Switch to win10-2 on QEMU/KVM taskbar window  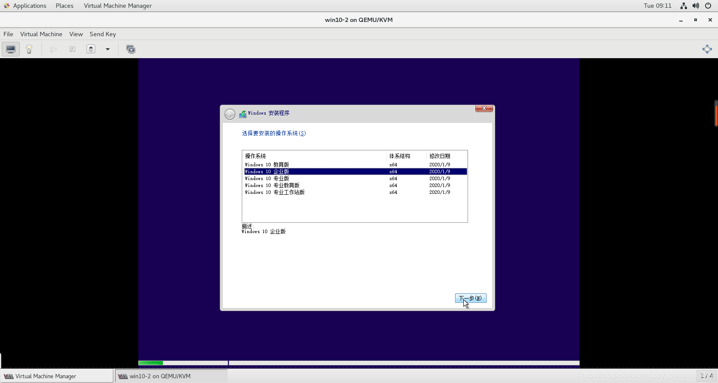coord(171,376)
